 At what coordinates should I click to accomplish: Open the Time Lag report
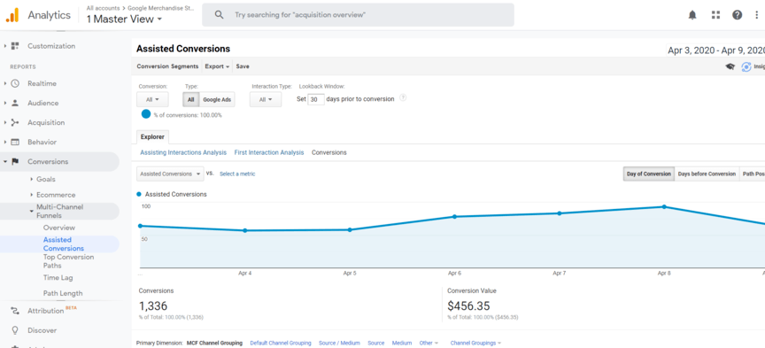click(58, 278)
